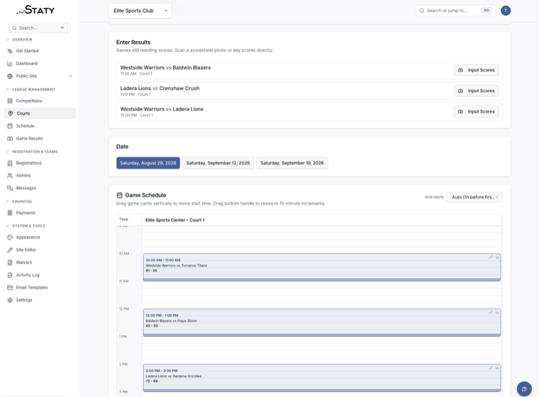Click the Enter Results heading
The image size is (539, 397).
click(133, 43)
